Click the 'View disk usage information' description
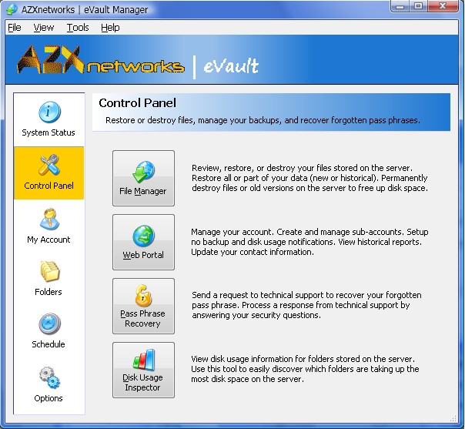Viewport: 465px width, 429px height. [x=305, y=369]
